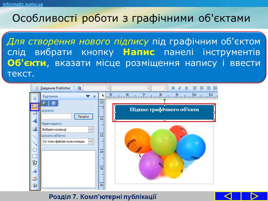Select the Oval shape tool
The width and height of the screenshot is (268, 201).
[x=35, y=150]
